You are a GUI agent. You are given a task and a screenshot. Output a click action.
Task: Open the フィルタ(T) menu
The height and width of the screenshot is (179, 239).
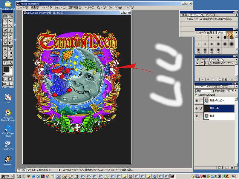click(x=89, y=7)
